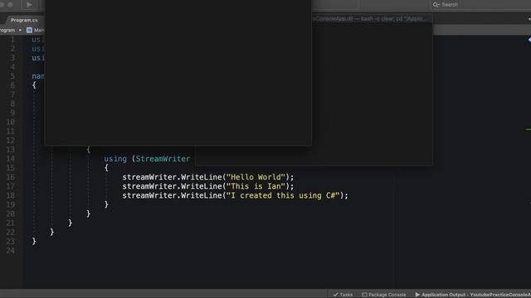Click the magnifier icon in Search field
The image size is (531, 298).
pyautogui.click(x=436, y=5)
